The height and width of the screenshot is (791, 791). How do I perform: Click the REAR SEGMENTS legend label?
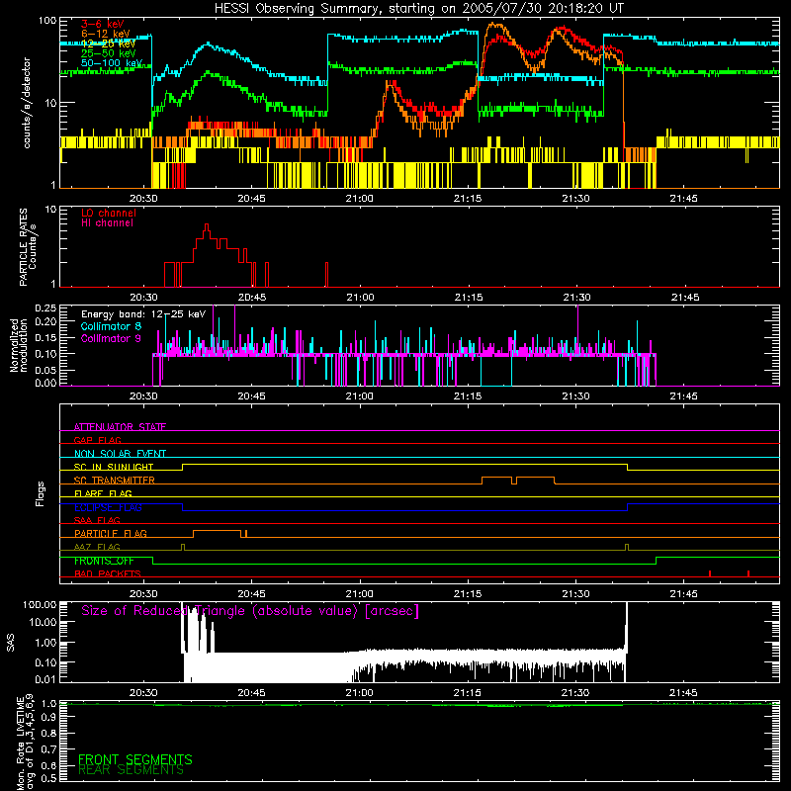pyautogui.click(x=132, y=770)
